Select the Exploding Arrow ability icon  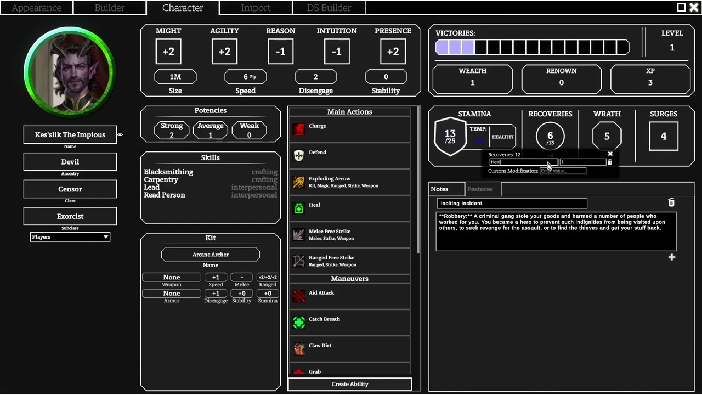point(298,182)
